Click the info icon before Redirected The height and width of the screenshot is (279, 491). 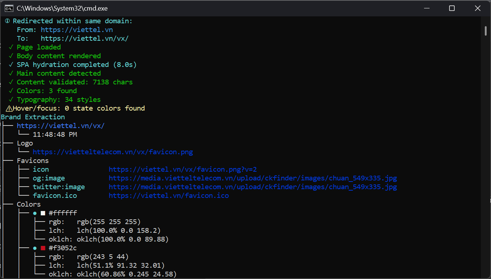click(7, 21)
